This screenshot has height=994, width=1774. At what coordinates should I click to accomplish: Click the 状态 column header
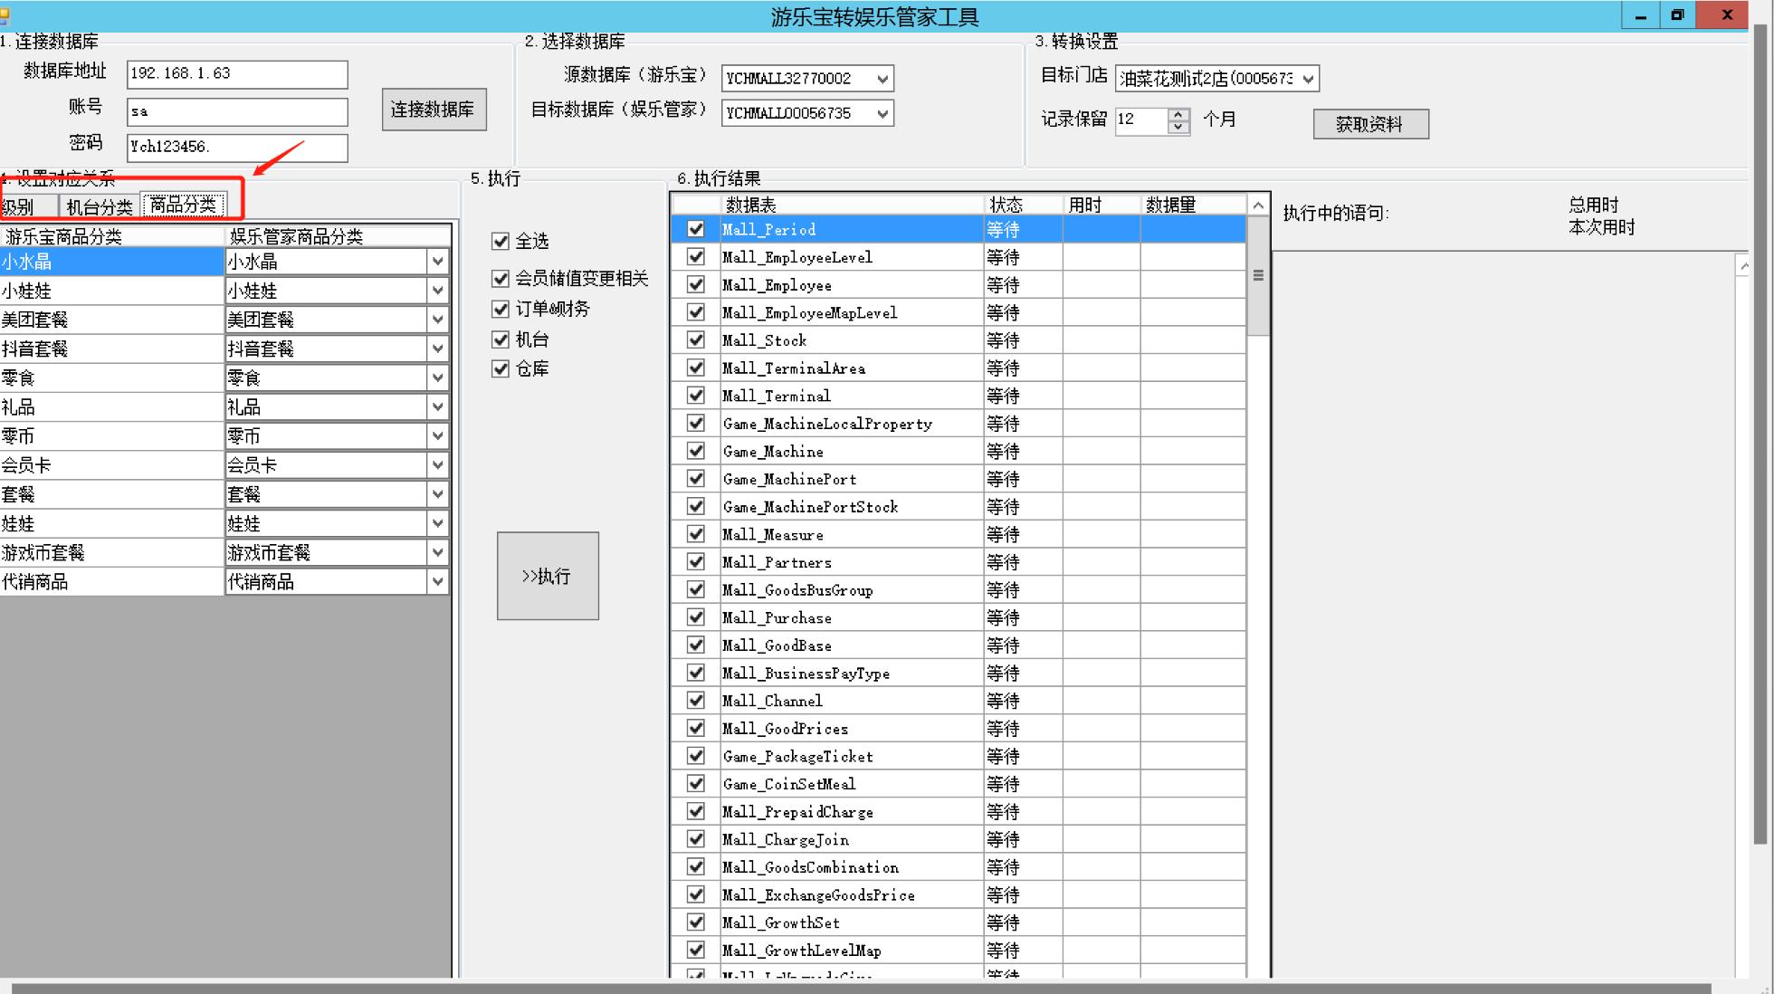coord(1023,205)
